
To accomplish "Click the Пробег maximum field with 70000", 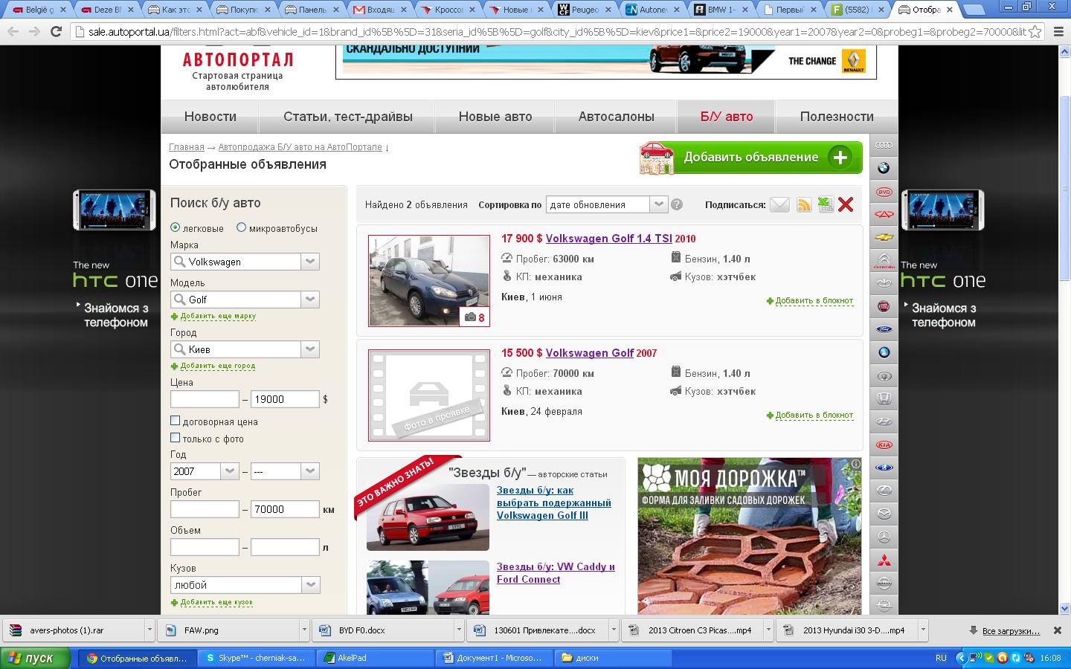I will click(x=285, y=509).
